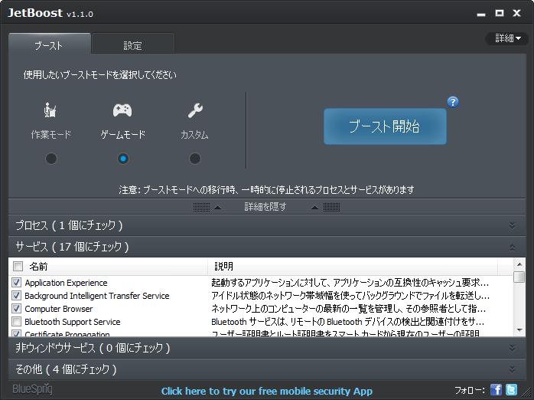Click the services list scrollbar thumb
The image size is (534, 400).
[x=519, y=277]
